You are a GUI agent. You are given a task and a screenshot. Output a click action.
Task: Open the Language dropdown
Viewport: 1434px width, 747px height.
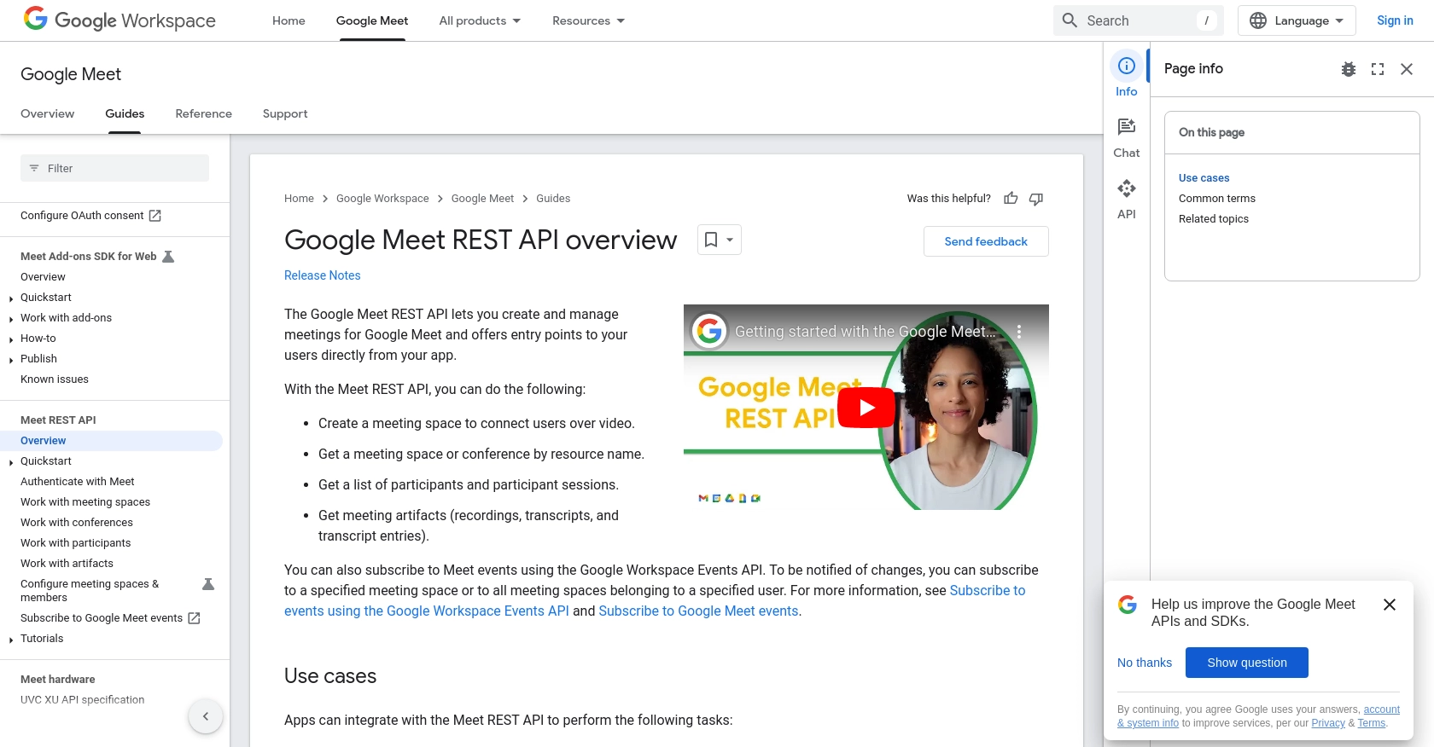(1297, 20)
